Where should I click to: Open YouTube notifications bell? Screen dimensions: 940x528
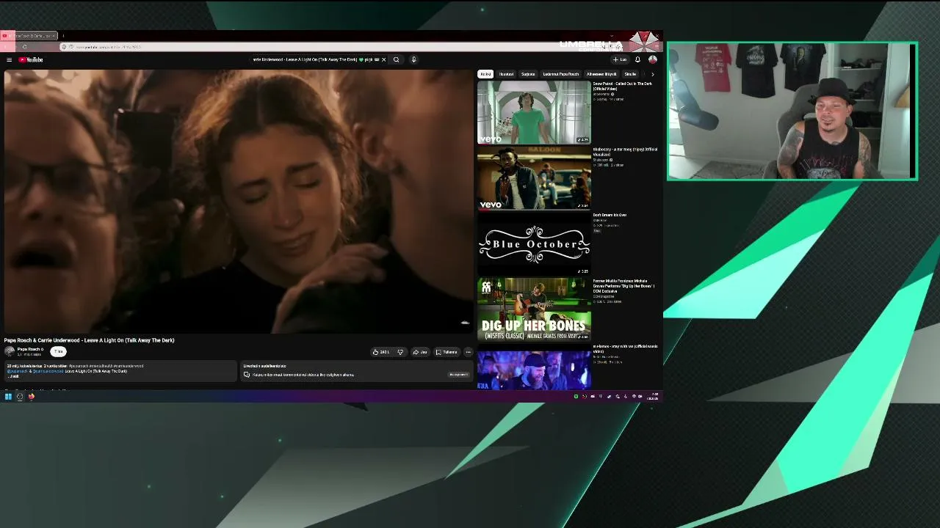(637, 59)
